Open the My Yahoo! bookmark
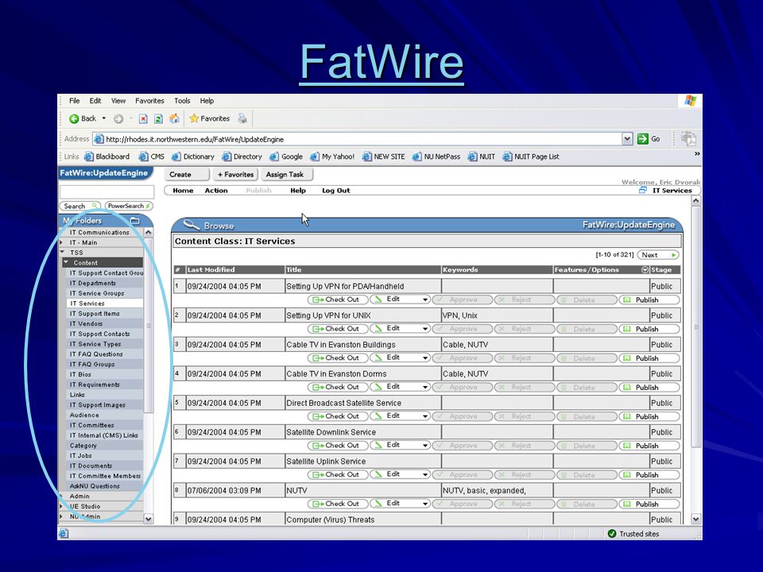 click(x=332, y=157)
